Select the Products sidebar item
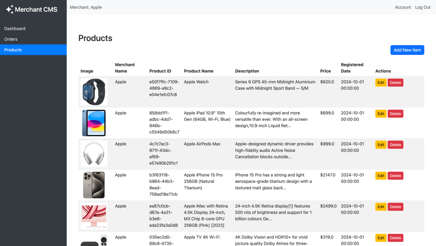This screenshot has height=246, width=436. [x=13, y=50]
